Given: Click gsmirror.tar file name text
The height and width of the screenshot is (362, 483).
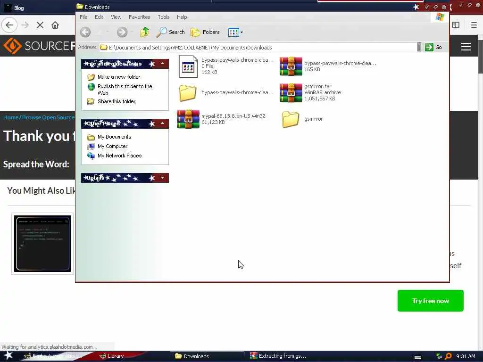Looking at the screenshot, I should coord(317,87).
